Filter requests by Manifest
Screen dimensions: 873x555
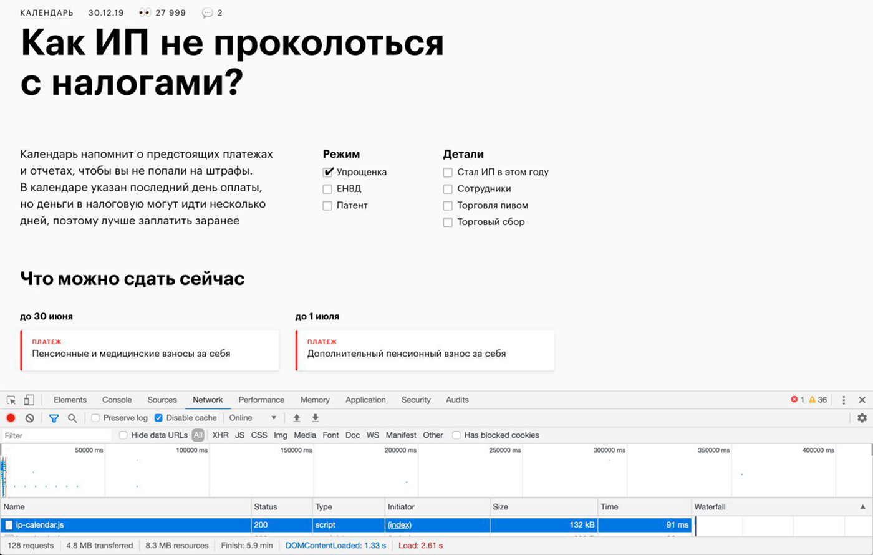point(401,435)
